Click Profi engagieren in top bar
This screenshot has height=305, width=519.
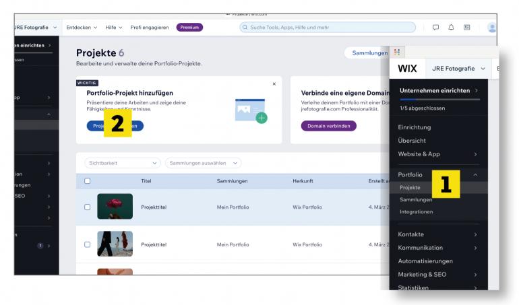(x=150, y=28)
